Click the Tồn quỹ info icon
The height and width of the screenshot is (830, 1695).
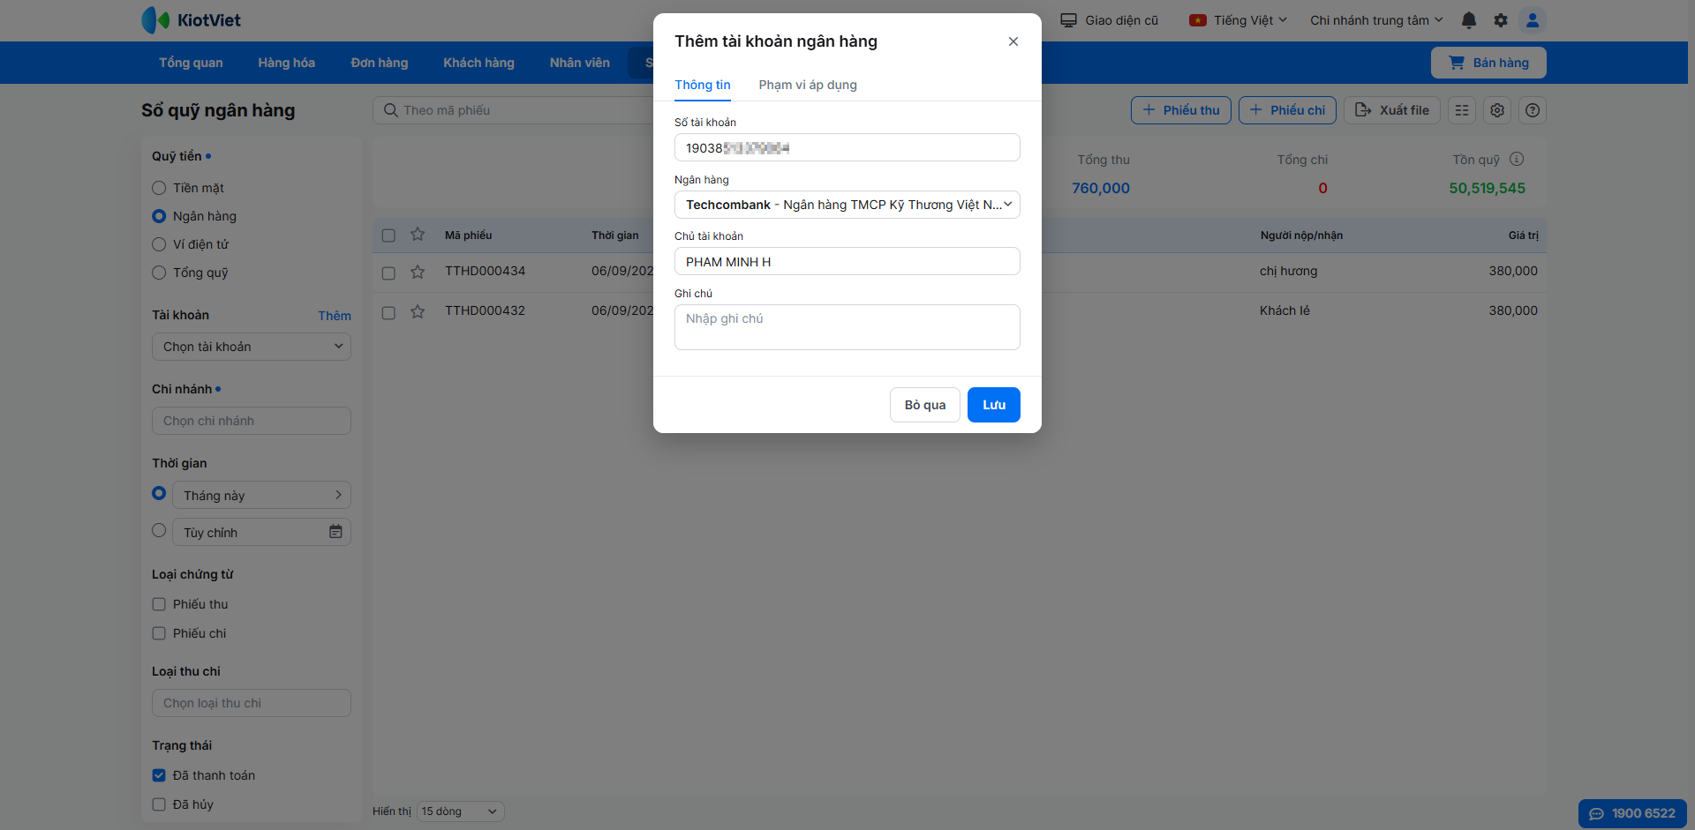[x=1517, y=159]
